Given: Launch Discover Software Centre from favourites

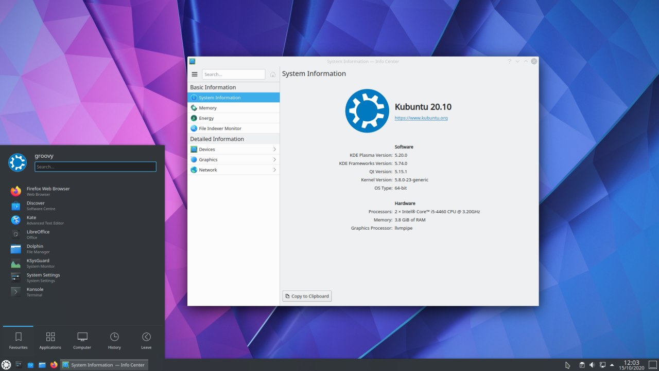Looking at the screenshot, I should click(82, 206).
